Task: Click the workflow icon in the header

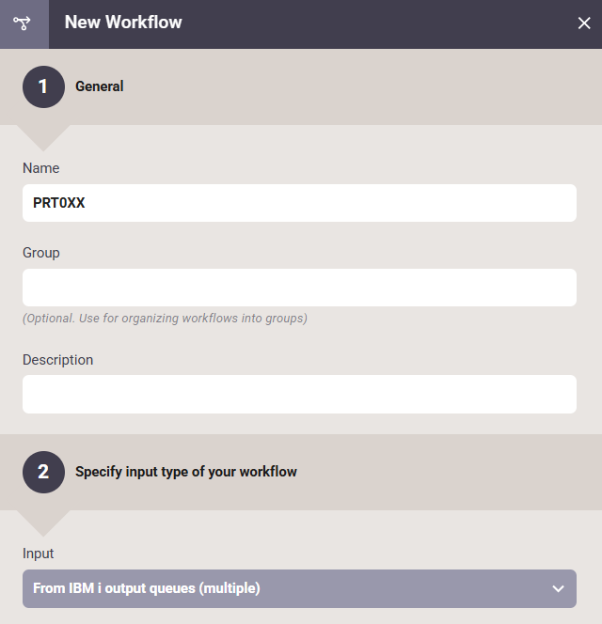Action: (22, 23)
